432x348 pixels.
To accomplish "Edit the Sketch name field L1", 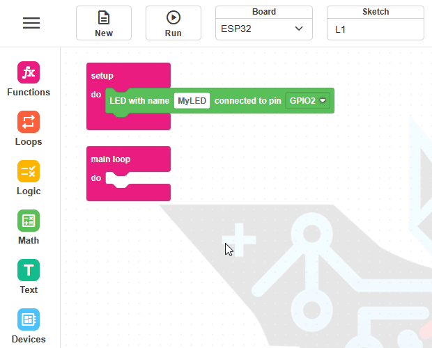I will click(376, 29).
